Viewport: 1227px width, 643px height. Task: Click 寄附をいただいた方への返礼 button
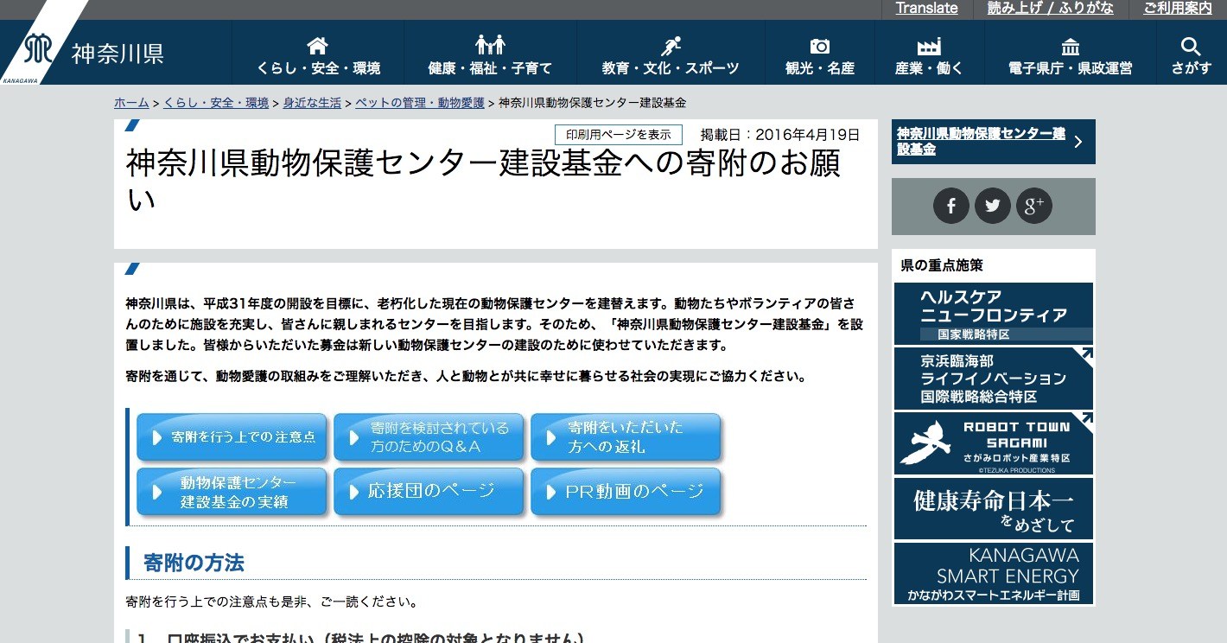pyautogui.click(x=626, y=437)
